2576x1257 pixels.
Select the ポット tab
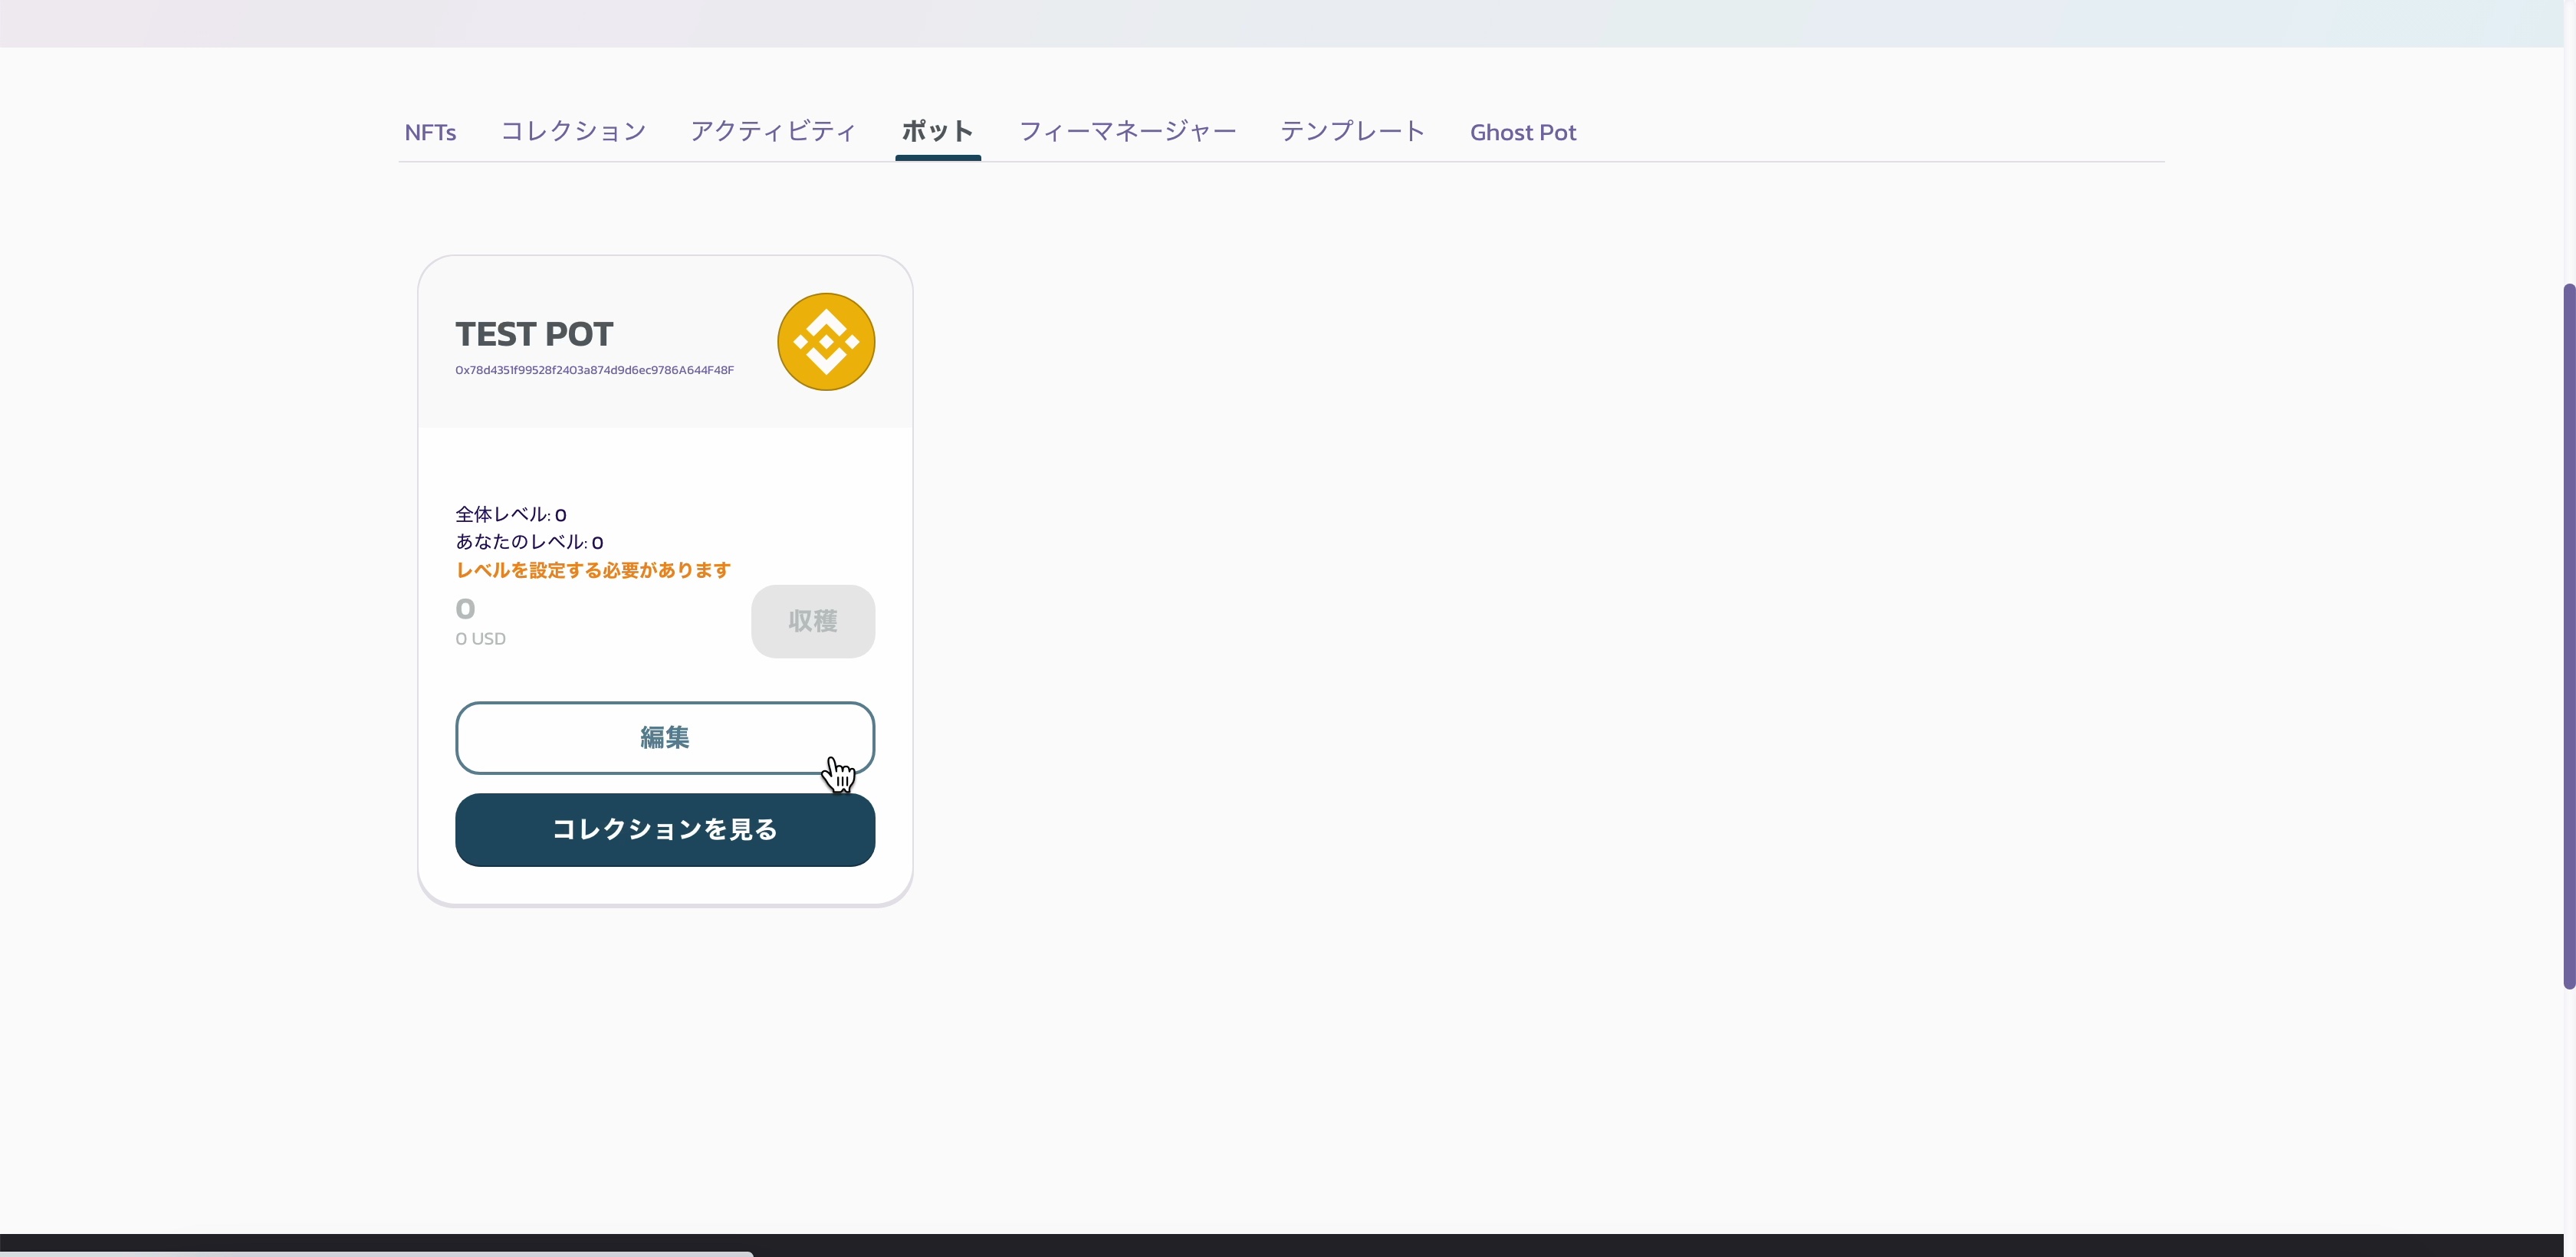click(937, 131)
